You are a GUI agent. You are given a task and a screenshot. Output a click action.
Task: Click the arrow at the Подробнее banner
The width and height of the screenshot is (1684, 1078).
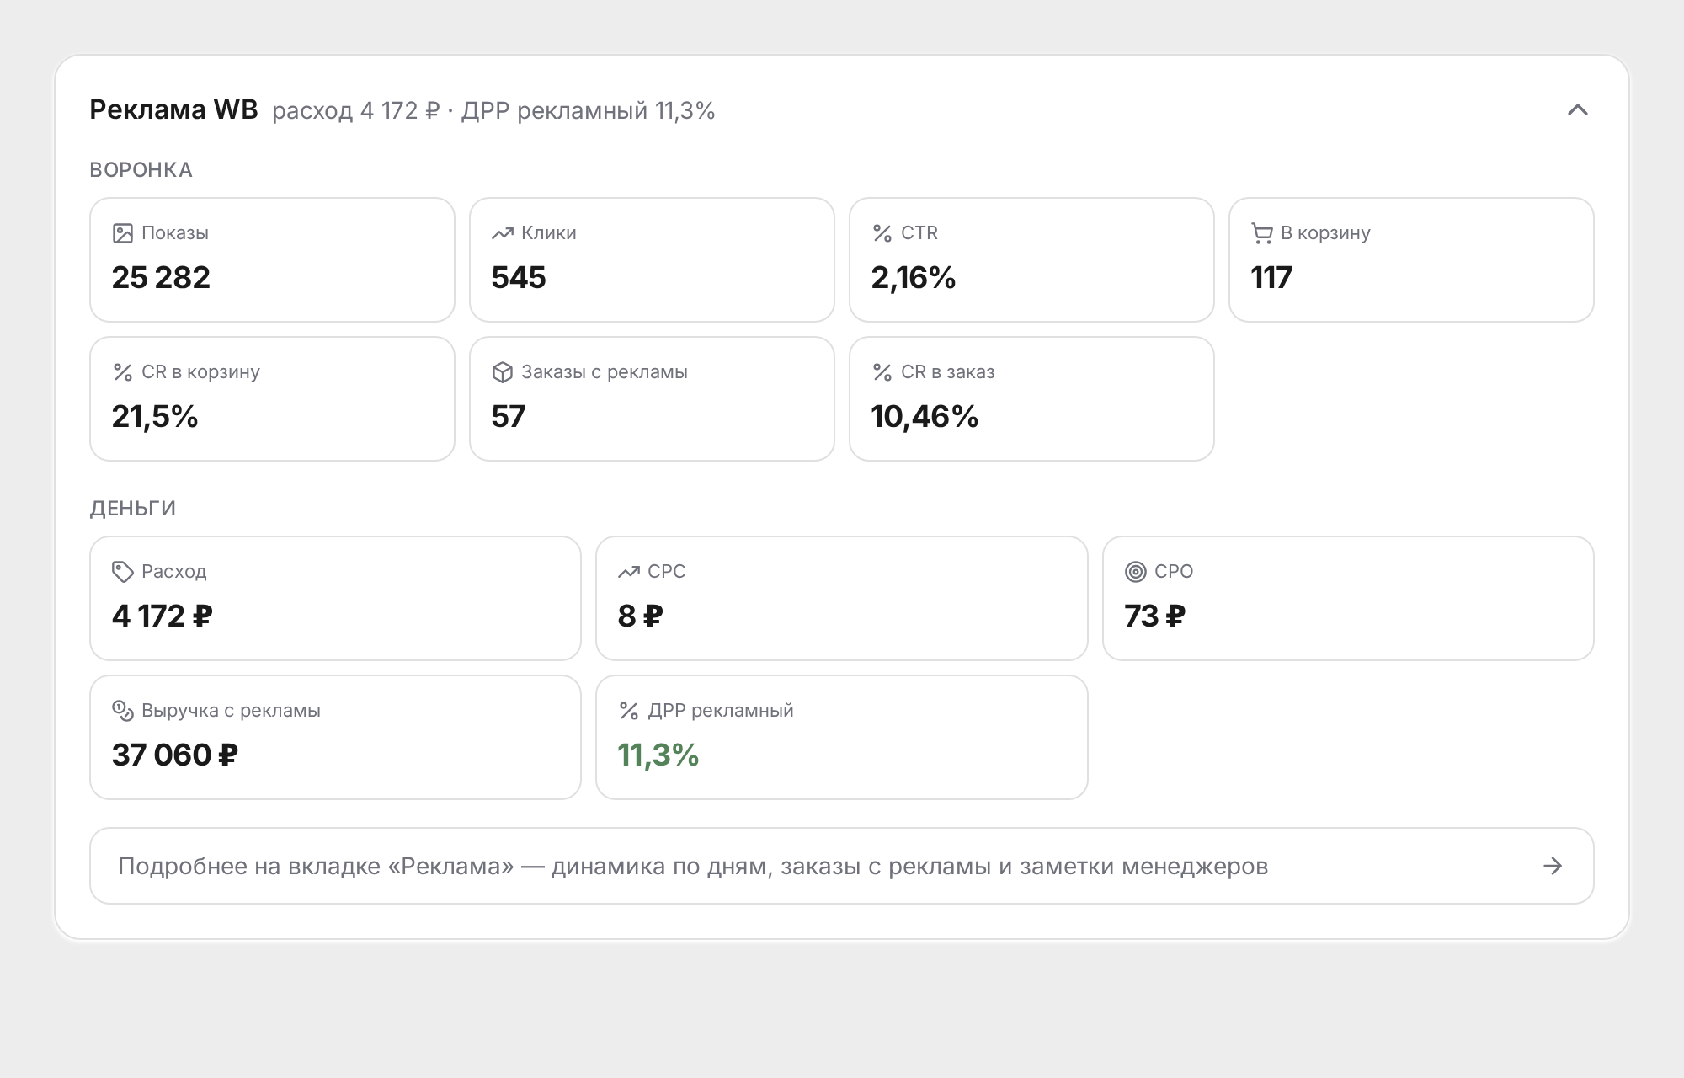1553,866
